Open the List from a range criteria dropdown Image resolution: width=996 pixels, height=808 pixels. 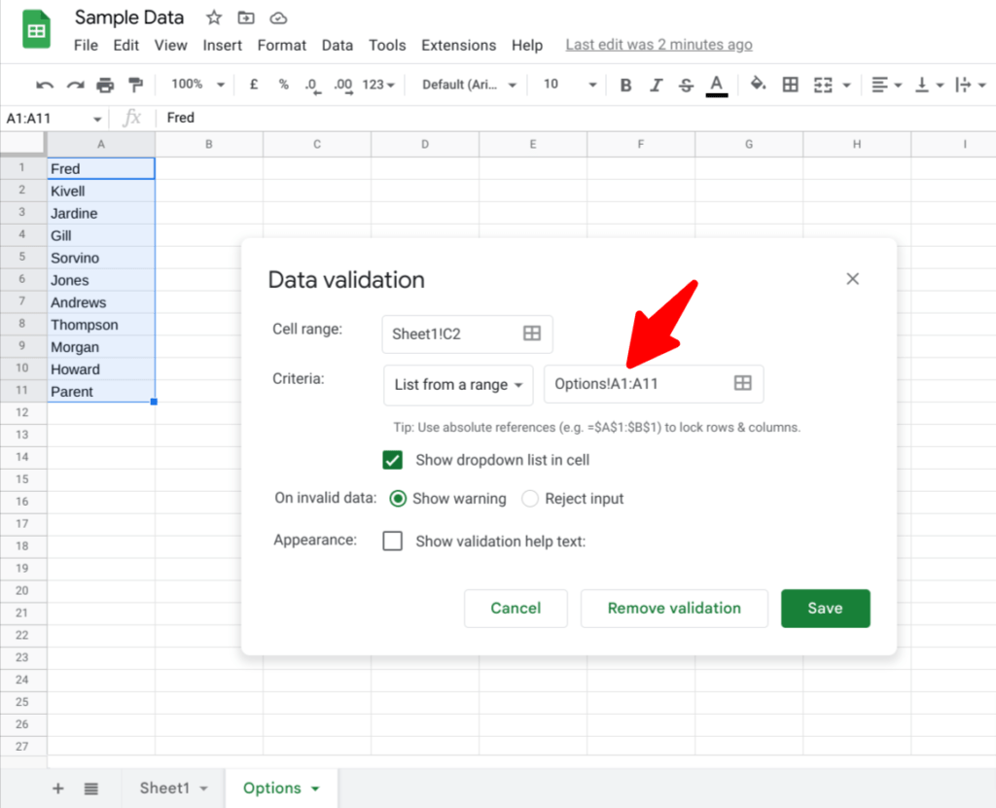click(x=458, y=385)
